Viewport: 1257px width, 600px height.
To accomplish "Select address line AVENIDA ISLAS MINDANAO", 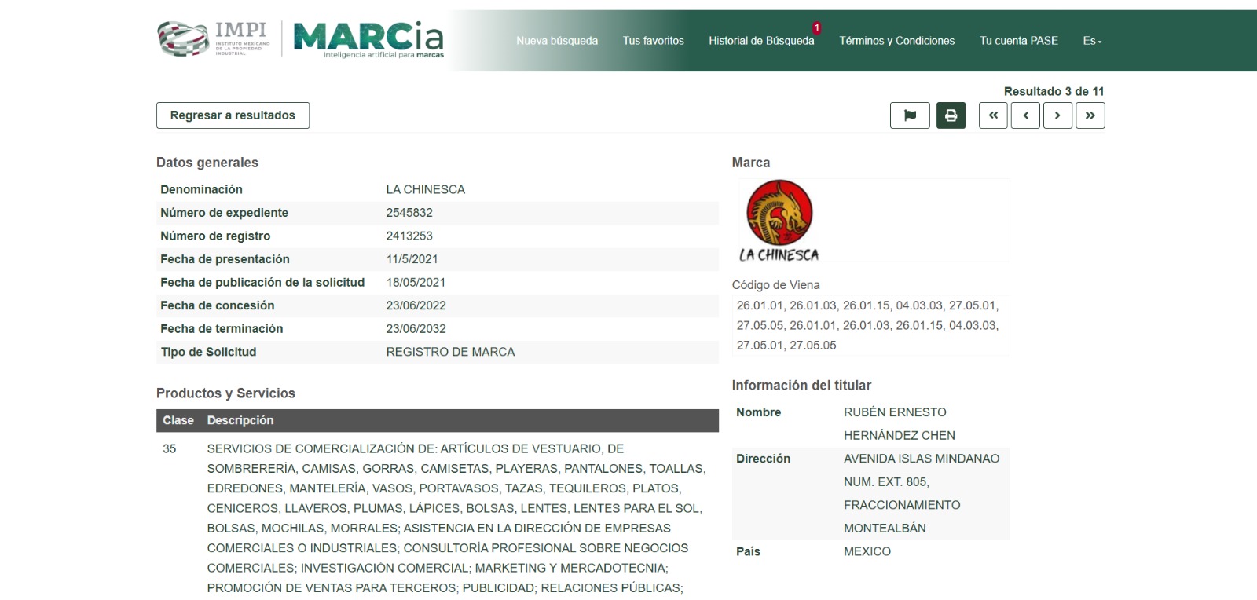I will coord(922,459).
